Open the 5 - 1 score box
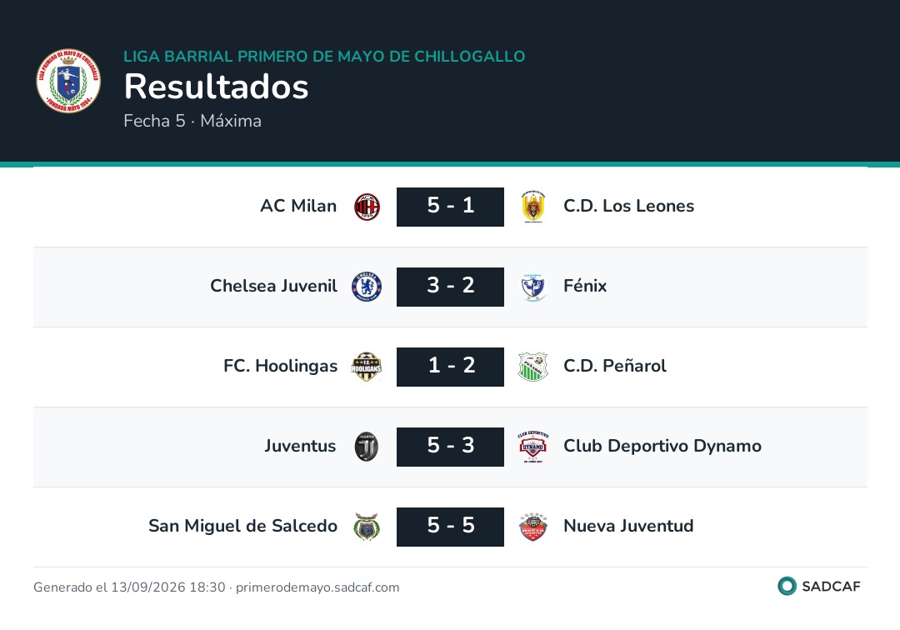The image size is (900, 630). [x=451, y=207]
